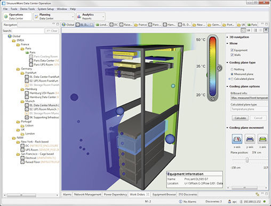The width and height of the screenshot is (271, 206).
Task: Click the room icon beside Paris UPS Room
Action: (x=31, y=65)
